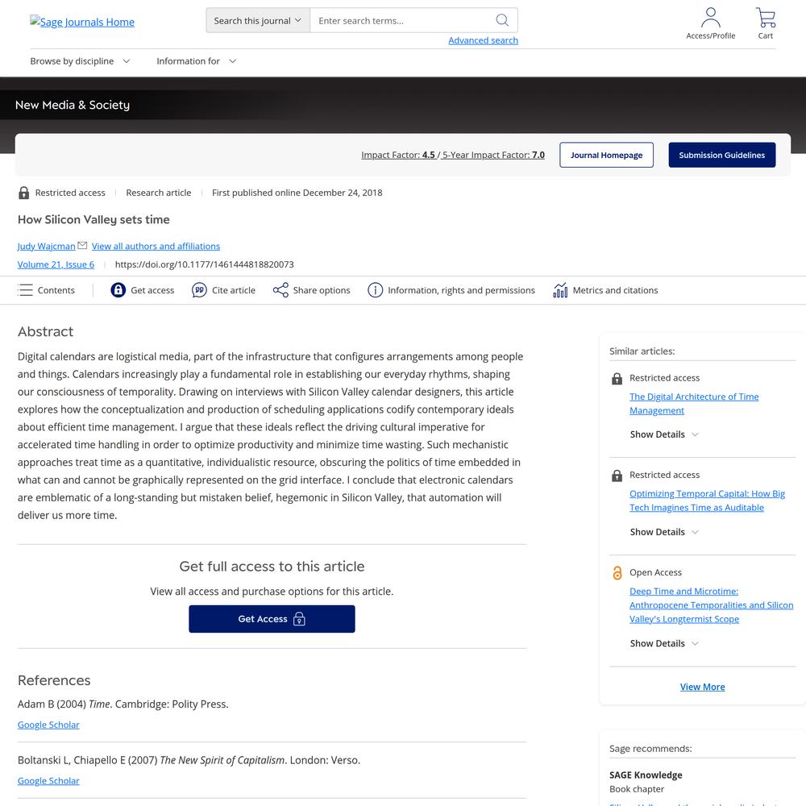Expand the Information for menu

(196, 61)
